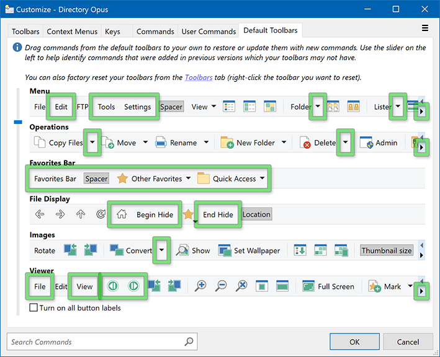Image resolution: width=440 pixels, height=357 pixels.
Task: Switch to the Commands tab
Action: point(155,32)
